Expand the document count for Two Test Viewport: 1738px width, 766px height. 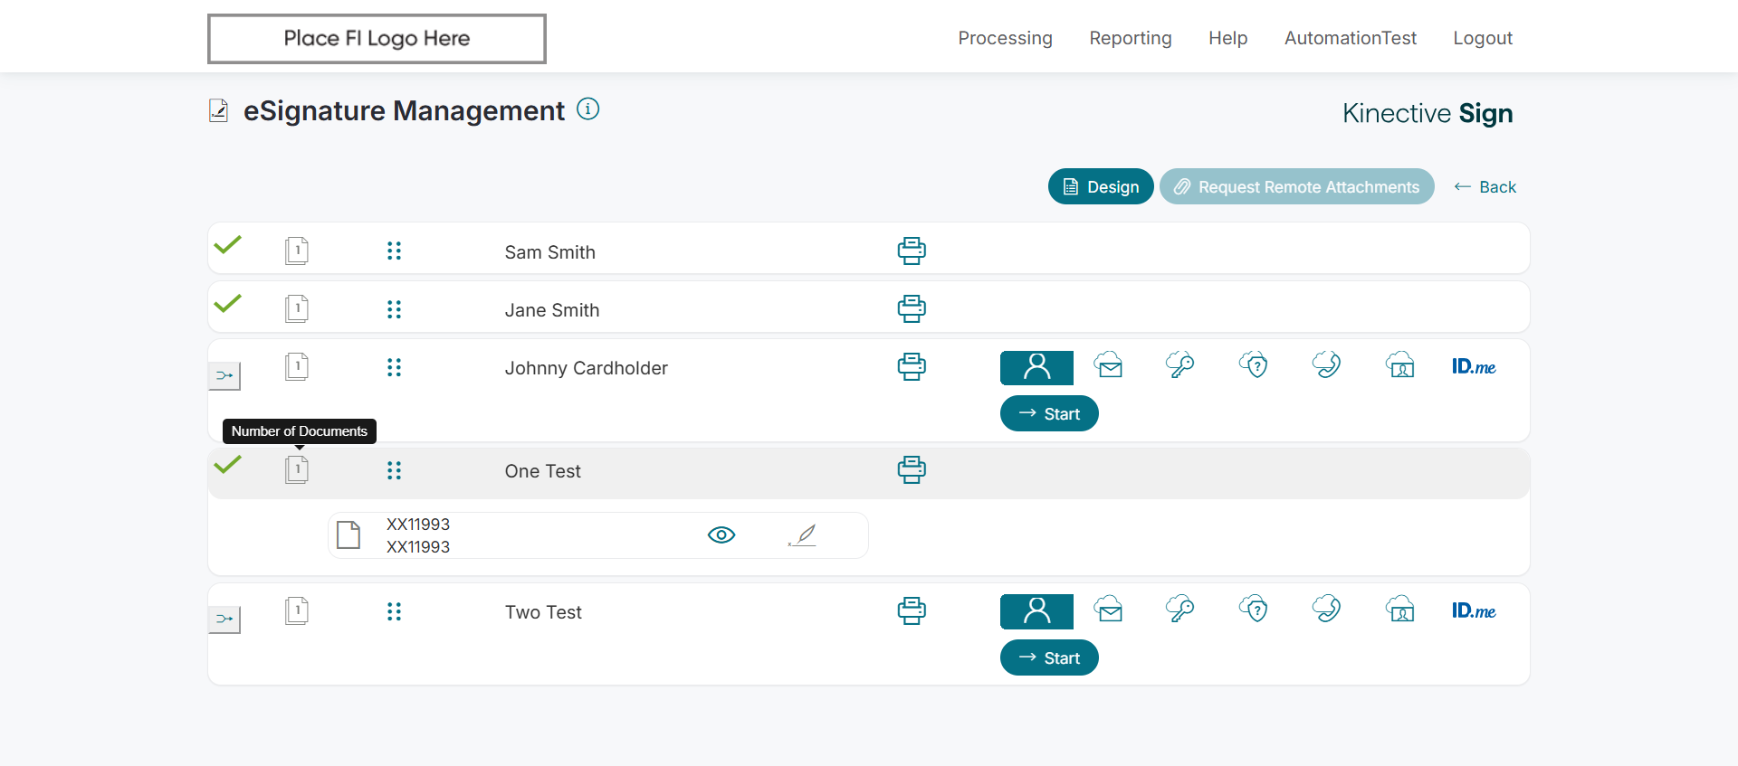[297, 611]
